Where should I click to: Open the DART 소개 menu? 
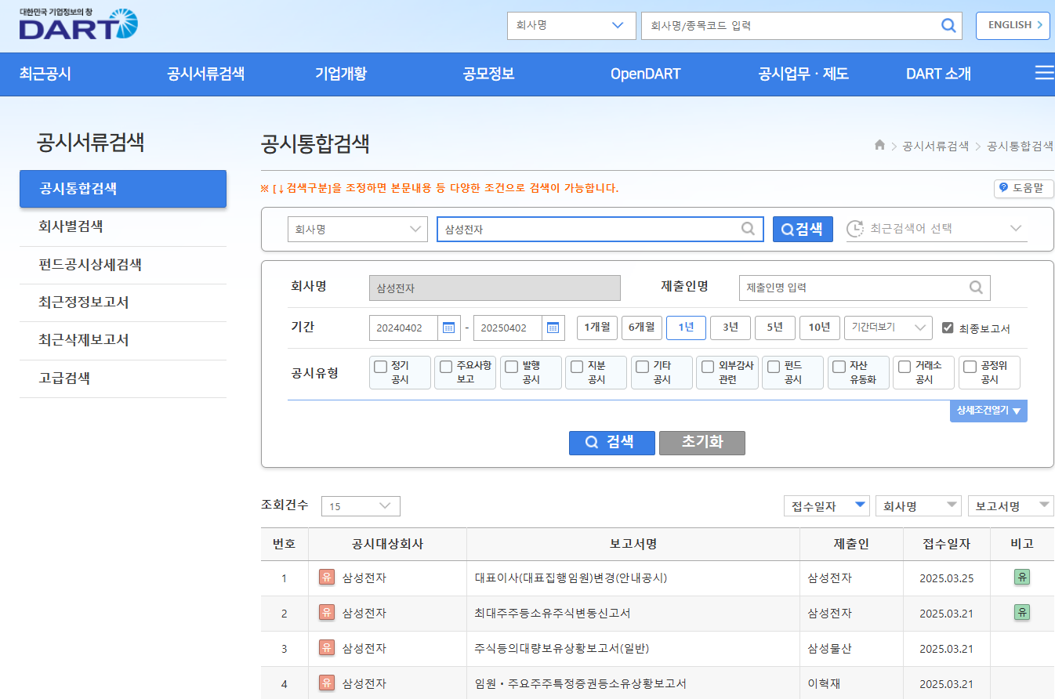(x=938, y=74)
